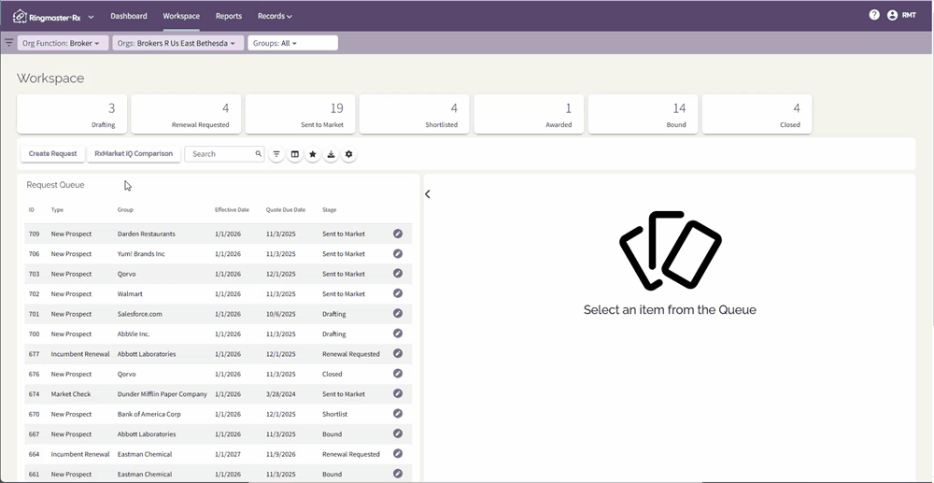Filter by the Closed stage card
This screenshot has height=483, width=934.
coord(757,114)
